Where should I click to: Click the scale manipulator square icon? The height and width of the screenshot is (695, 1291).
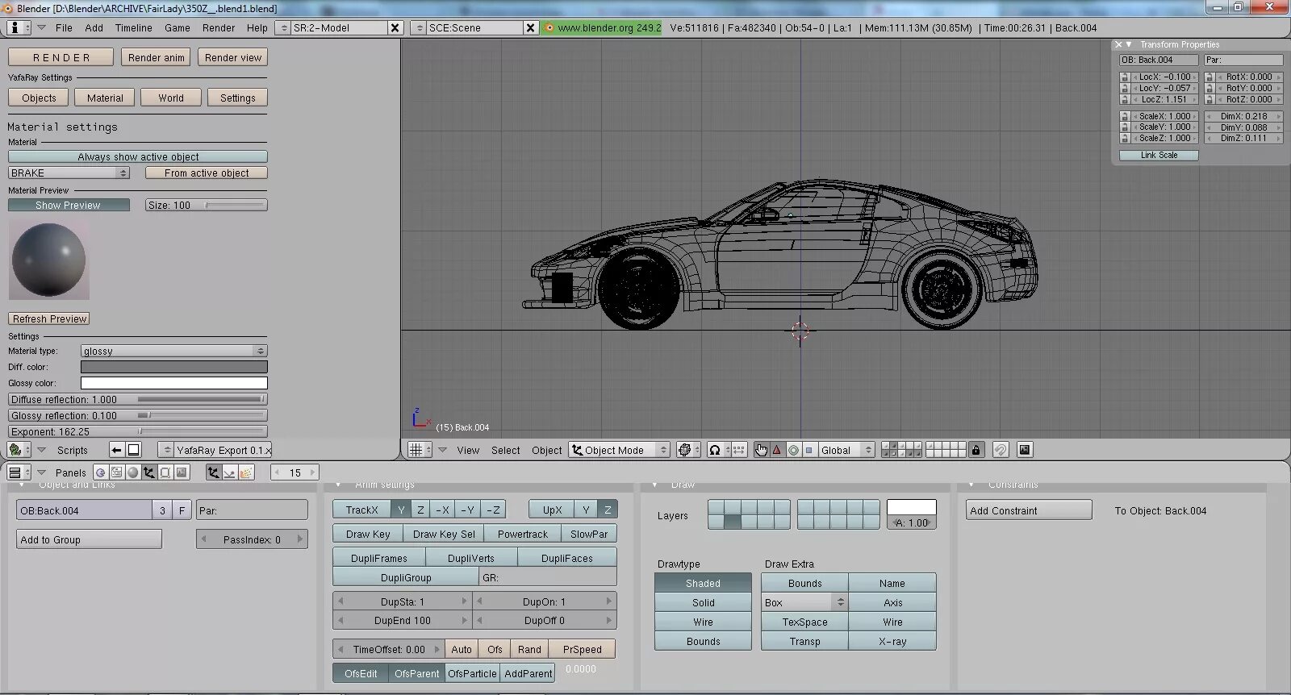tap(808, 450)
